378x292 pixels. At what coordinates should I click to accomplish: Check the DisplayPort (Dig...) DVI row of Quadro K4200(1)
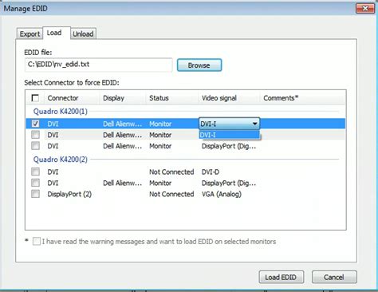pos(35,146)
